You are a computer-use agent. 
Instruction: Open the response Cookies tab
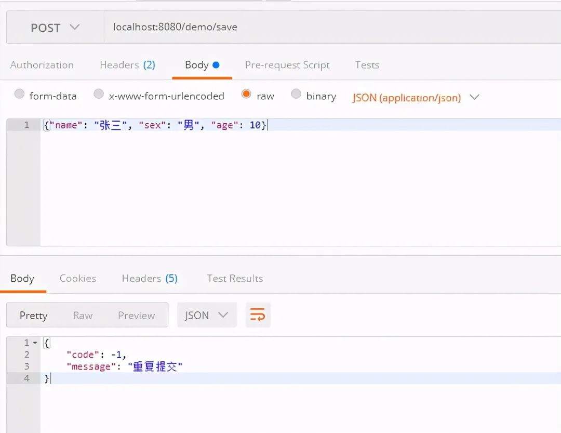pyautogui.click(x=78, y=278)
